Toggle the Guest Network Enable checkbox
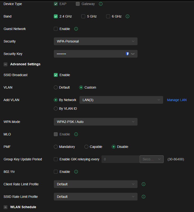This screenshot has width=194, height=212. (56, 29)
